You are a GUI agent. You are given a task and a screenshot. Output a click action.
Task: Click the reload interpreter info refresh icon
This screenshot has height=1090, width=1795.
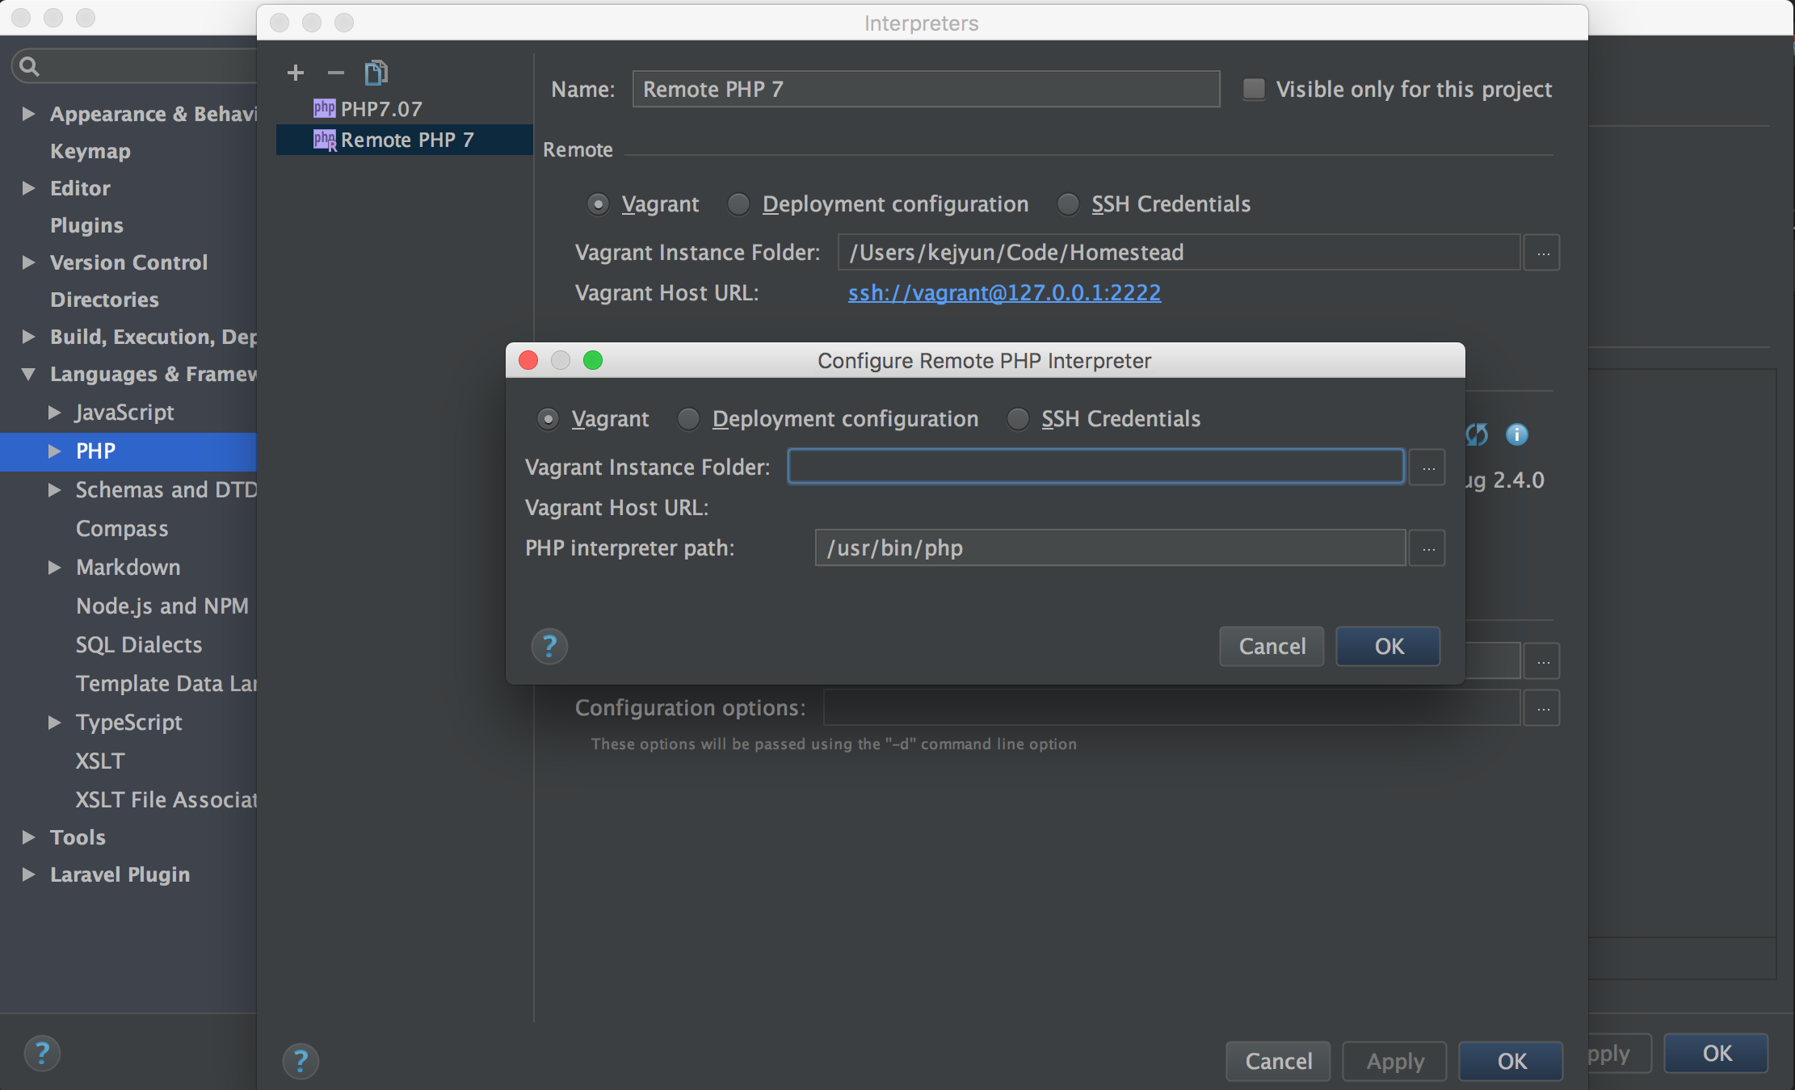point(1477,434)
